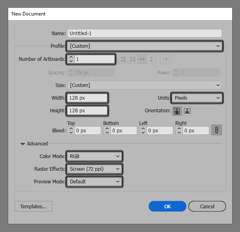Open the Size dropdown
The height and width of the screenshot is (232, 240).
point(145,85)
